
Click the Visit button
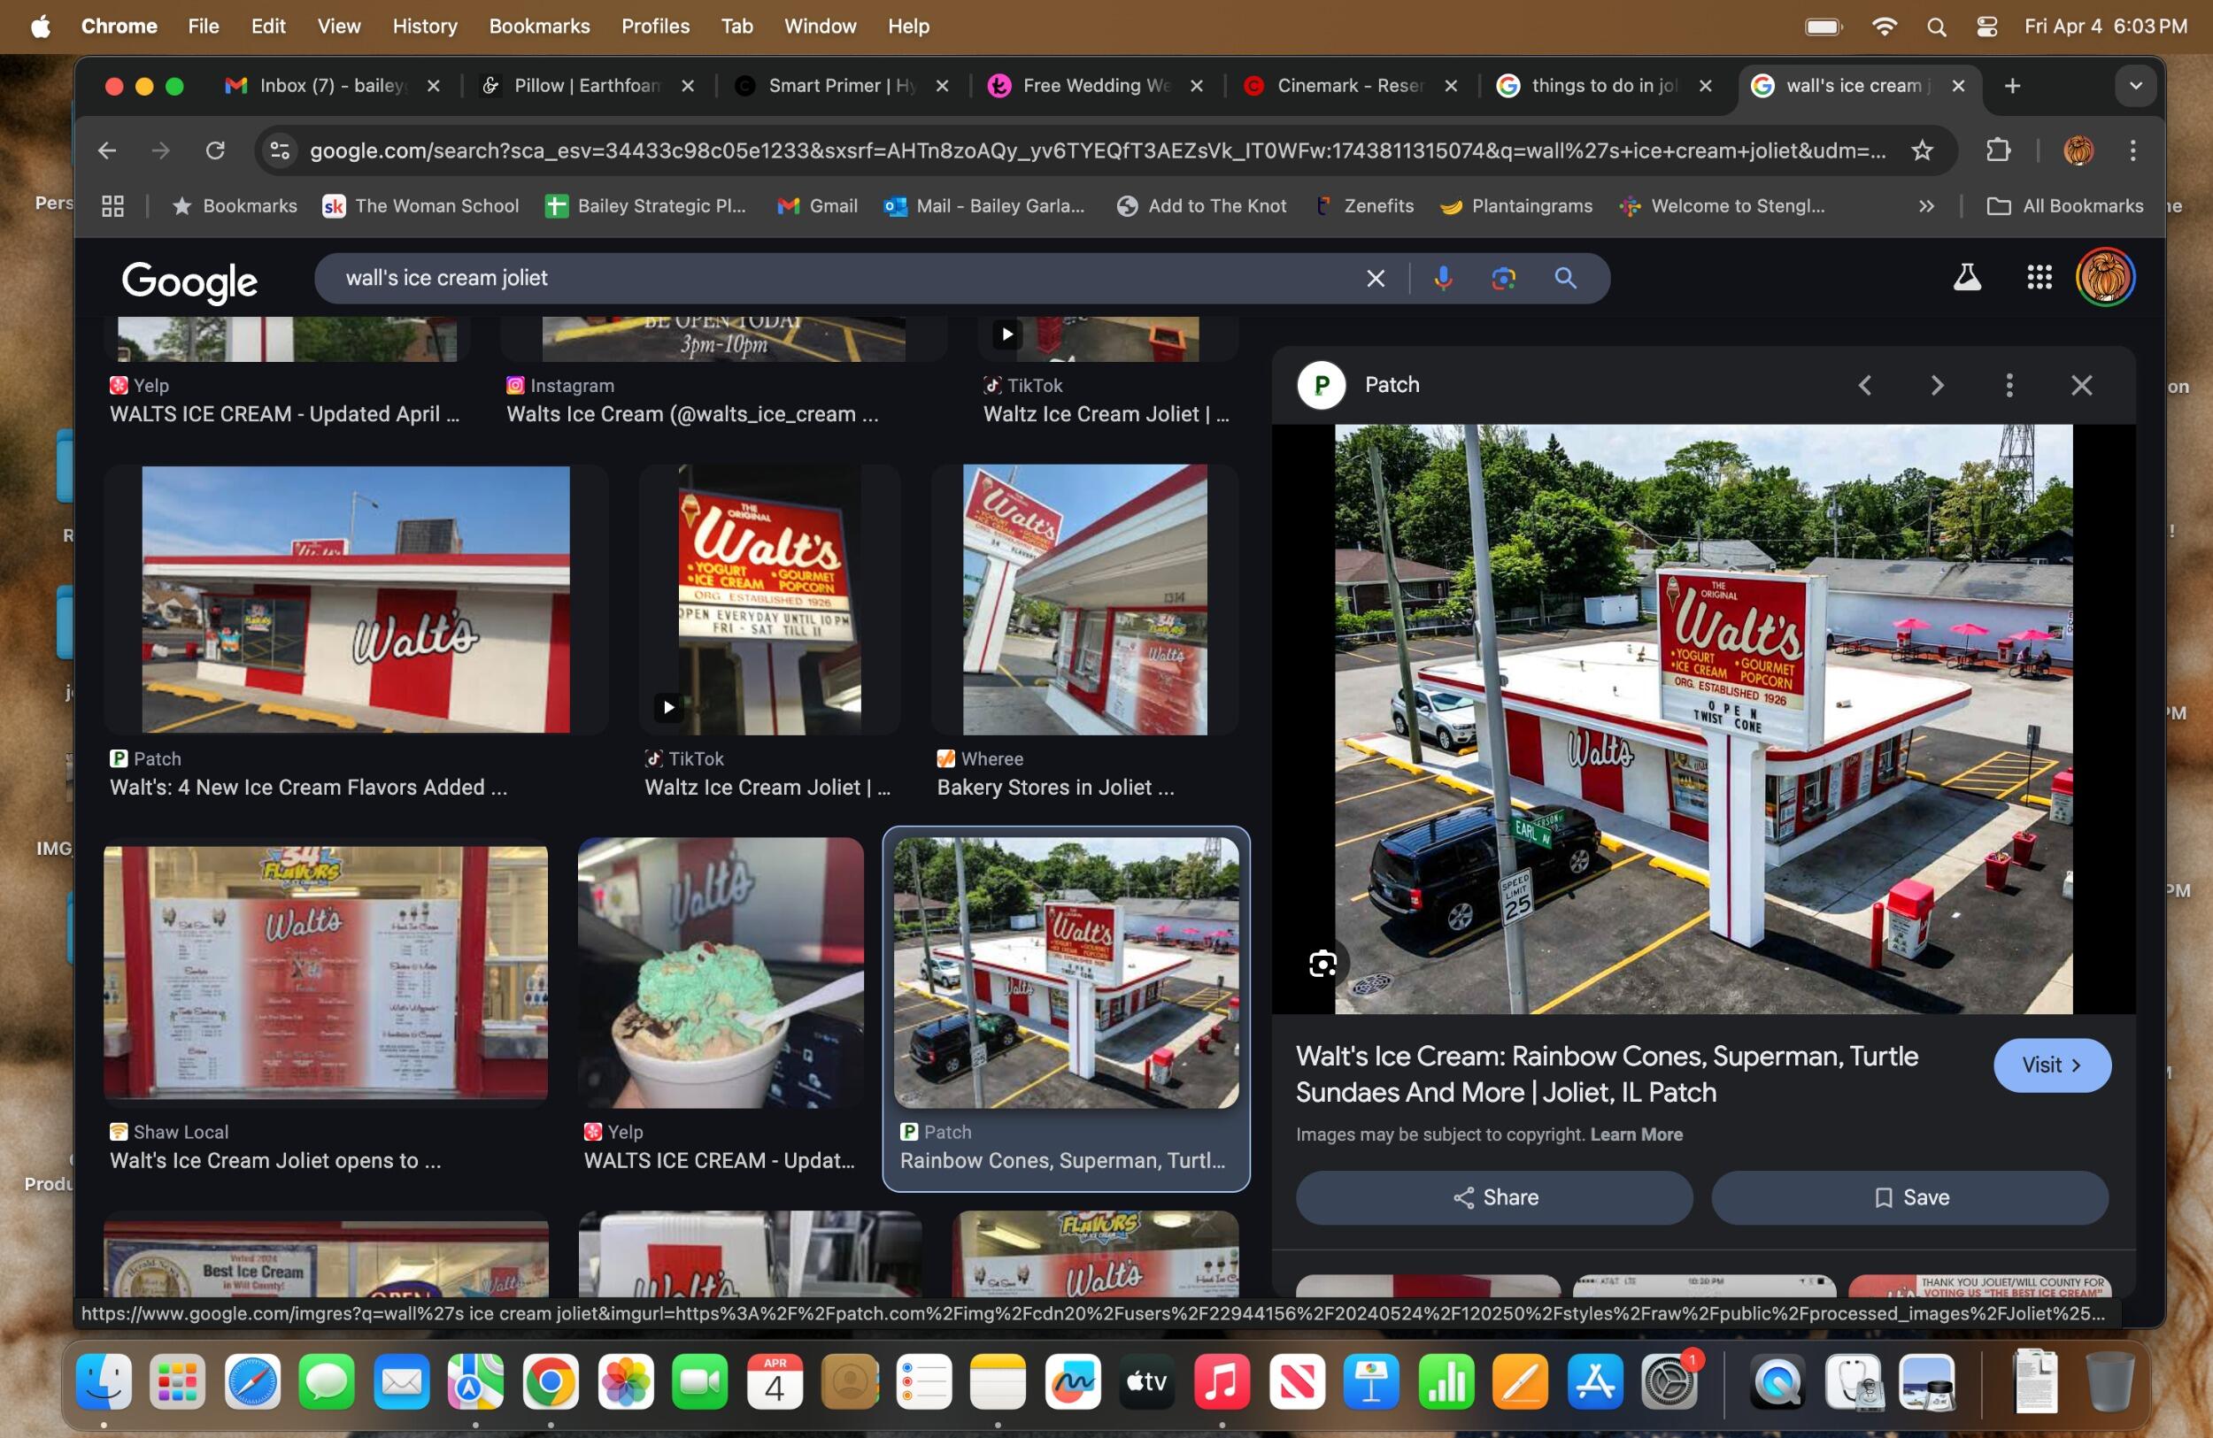pyautogui.click(x=2052, y=1065)
